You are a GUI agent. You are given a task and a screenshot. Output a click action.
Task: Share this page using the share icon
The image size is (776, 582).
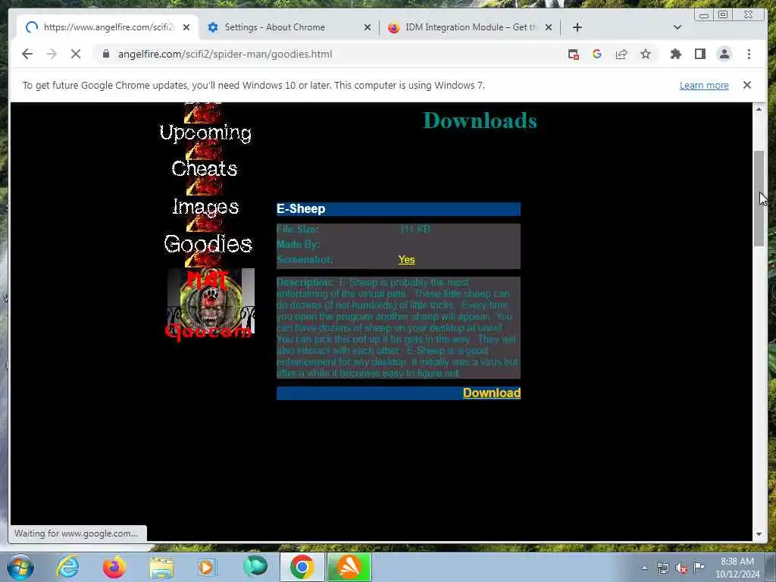621,54
